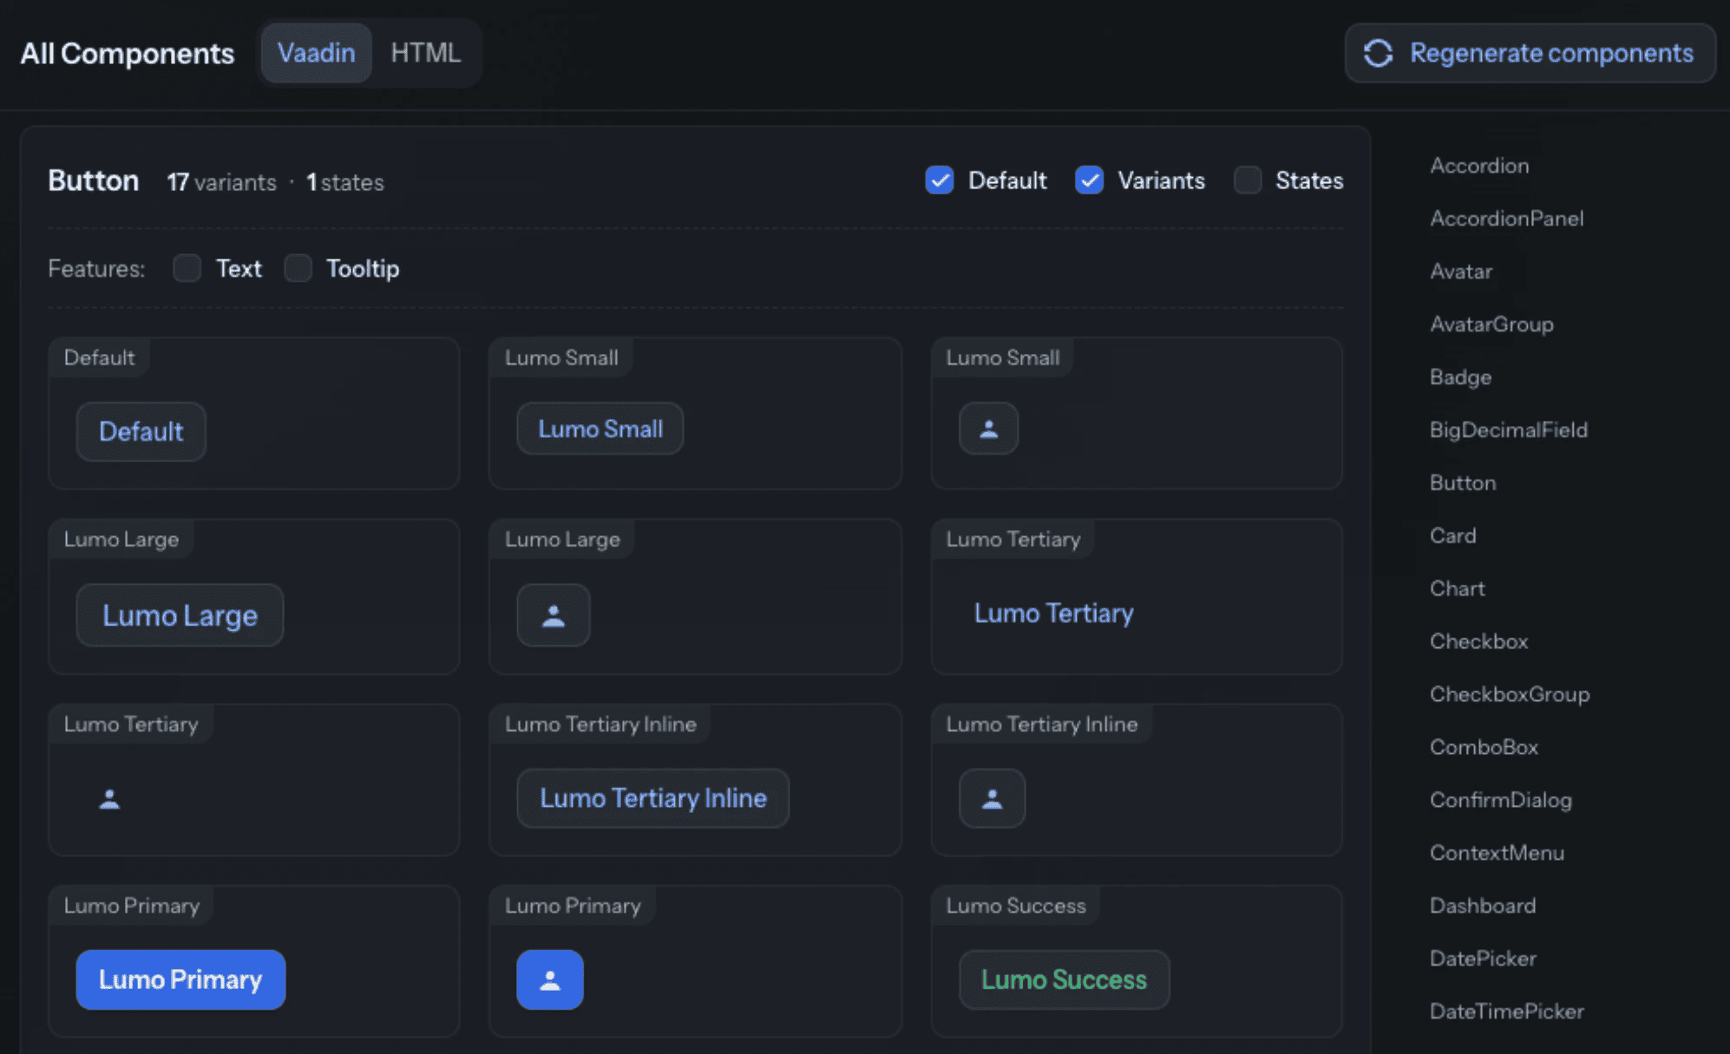Enable the Tooltip feature checkbox
Image resolution: width=1730 pixels, height=1054 pixels.
tap(298, 268)
